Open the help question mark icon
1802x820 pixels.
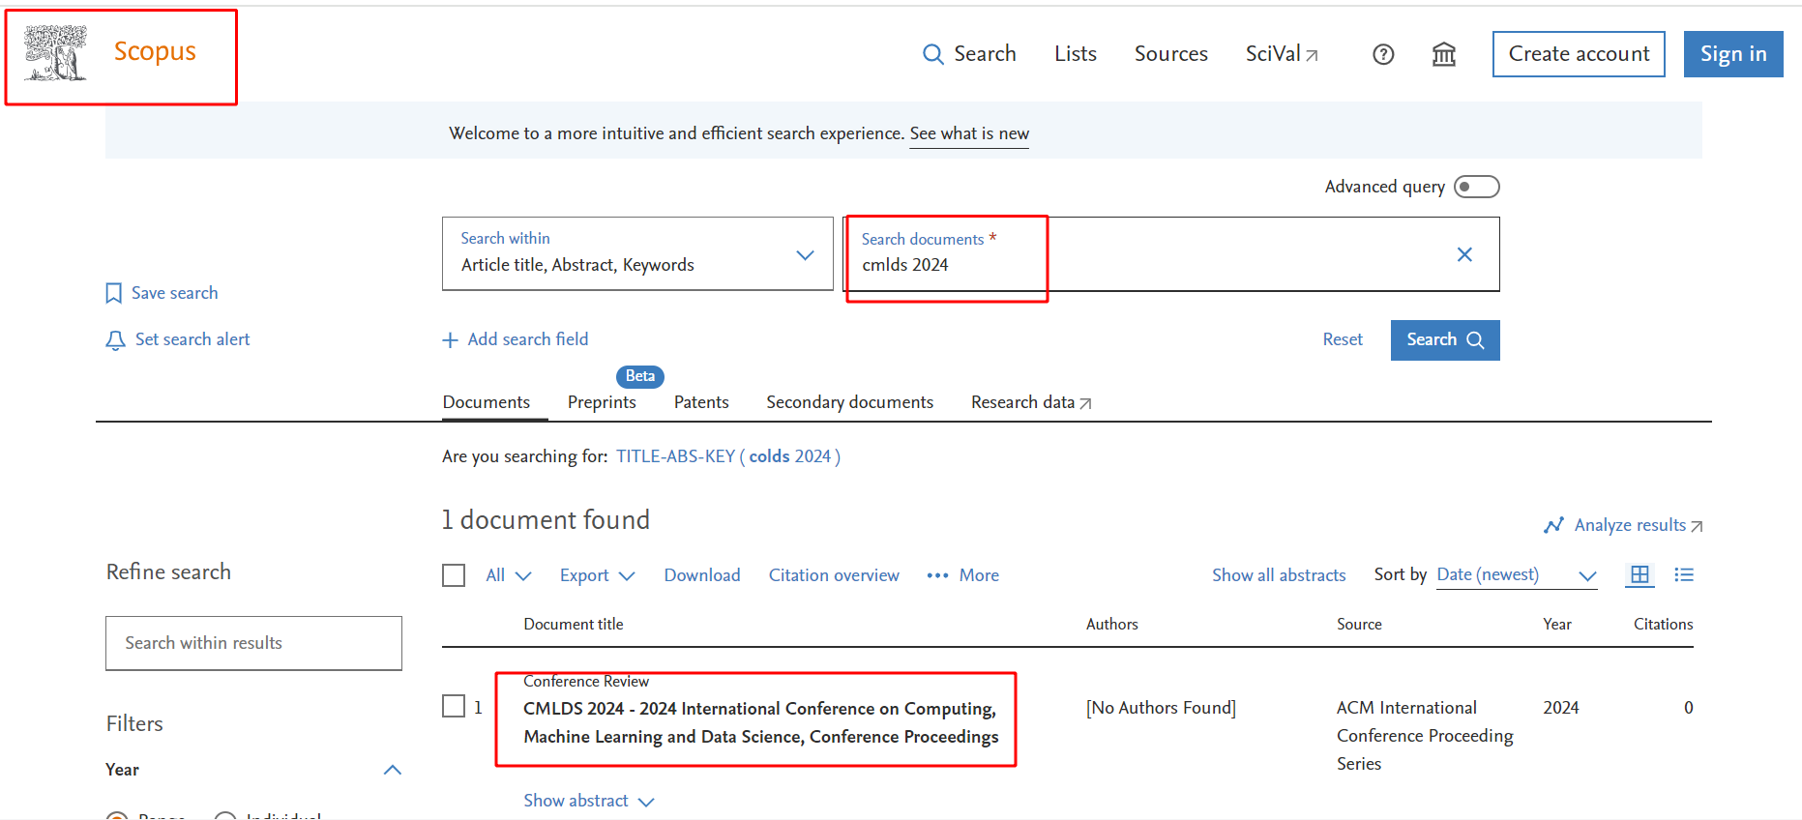(1383, 54)
